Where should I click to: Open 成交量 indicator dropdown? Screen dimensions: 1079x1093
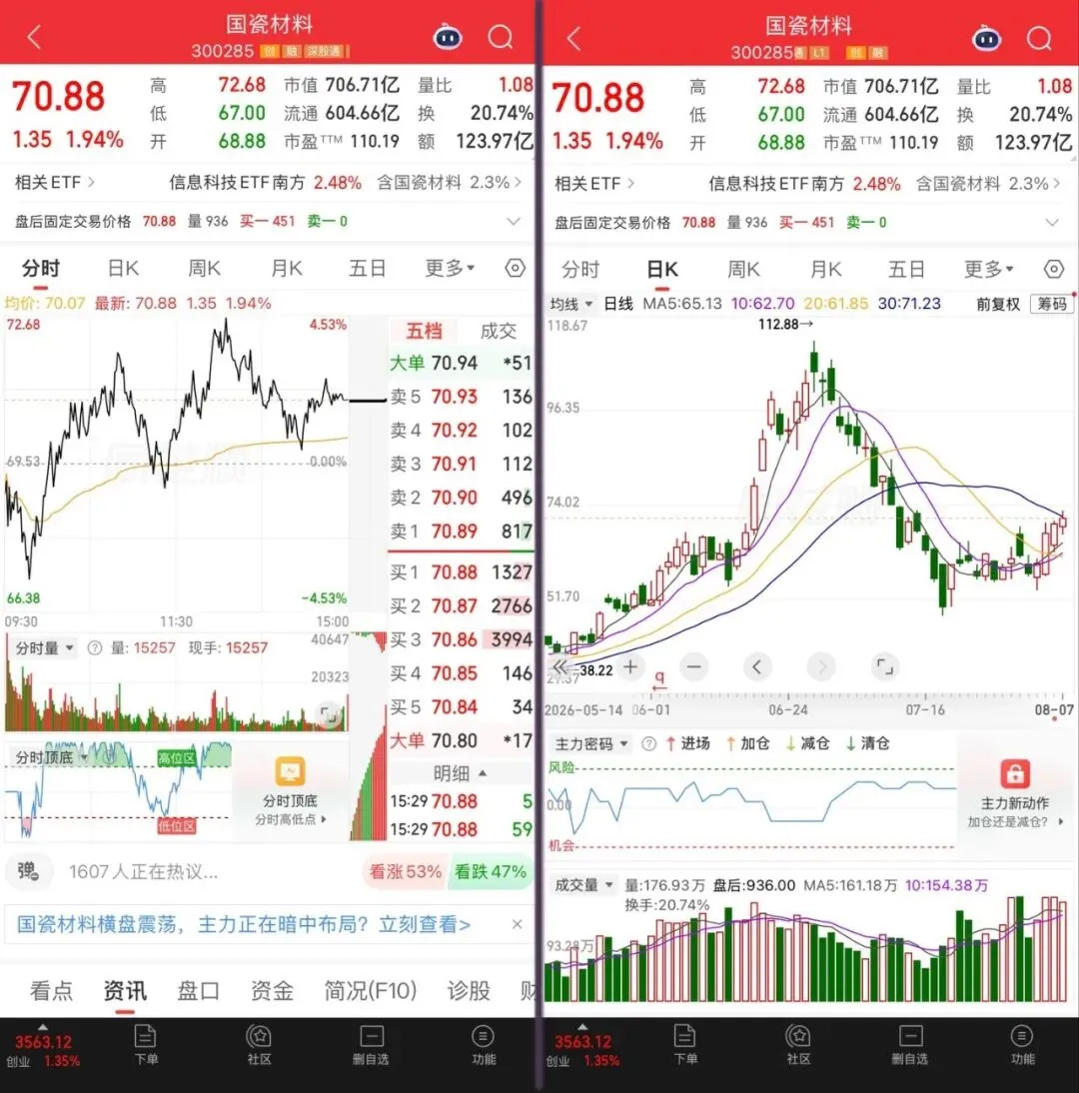[x=583, y=885]
